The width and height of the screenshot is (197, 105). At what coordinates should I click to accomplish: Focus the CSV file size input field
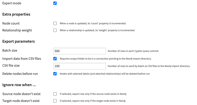(79, 66)
